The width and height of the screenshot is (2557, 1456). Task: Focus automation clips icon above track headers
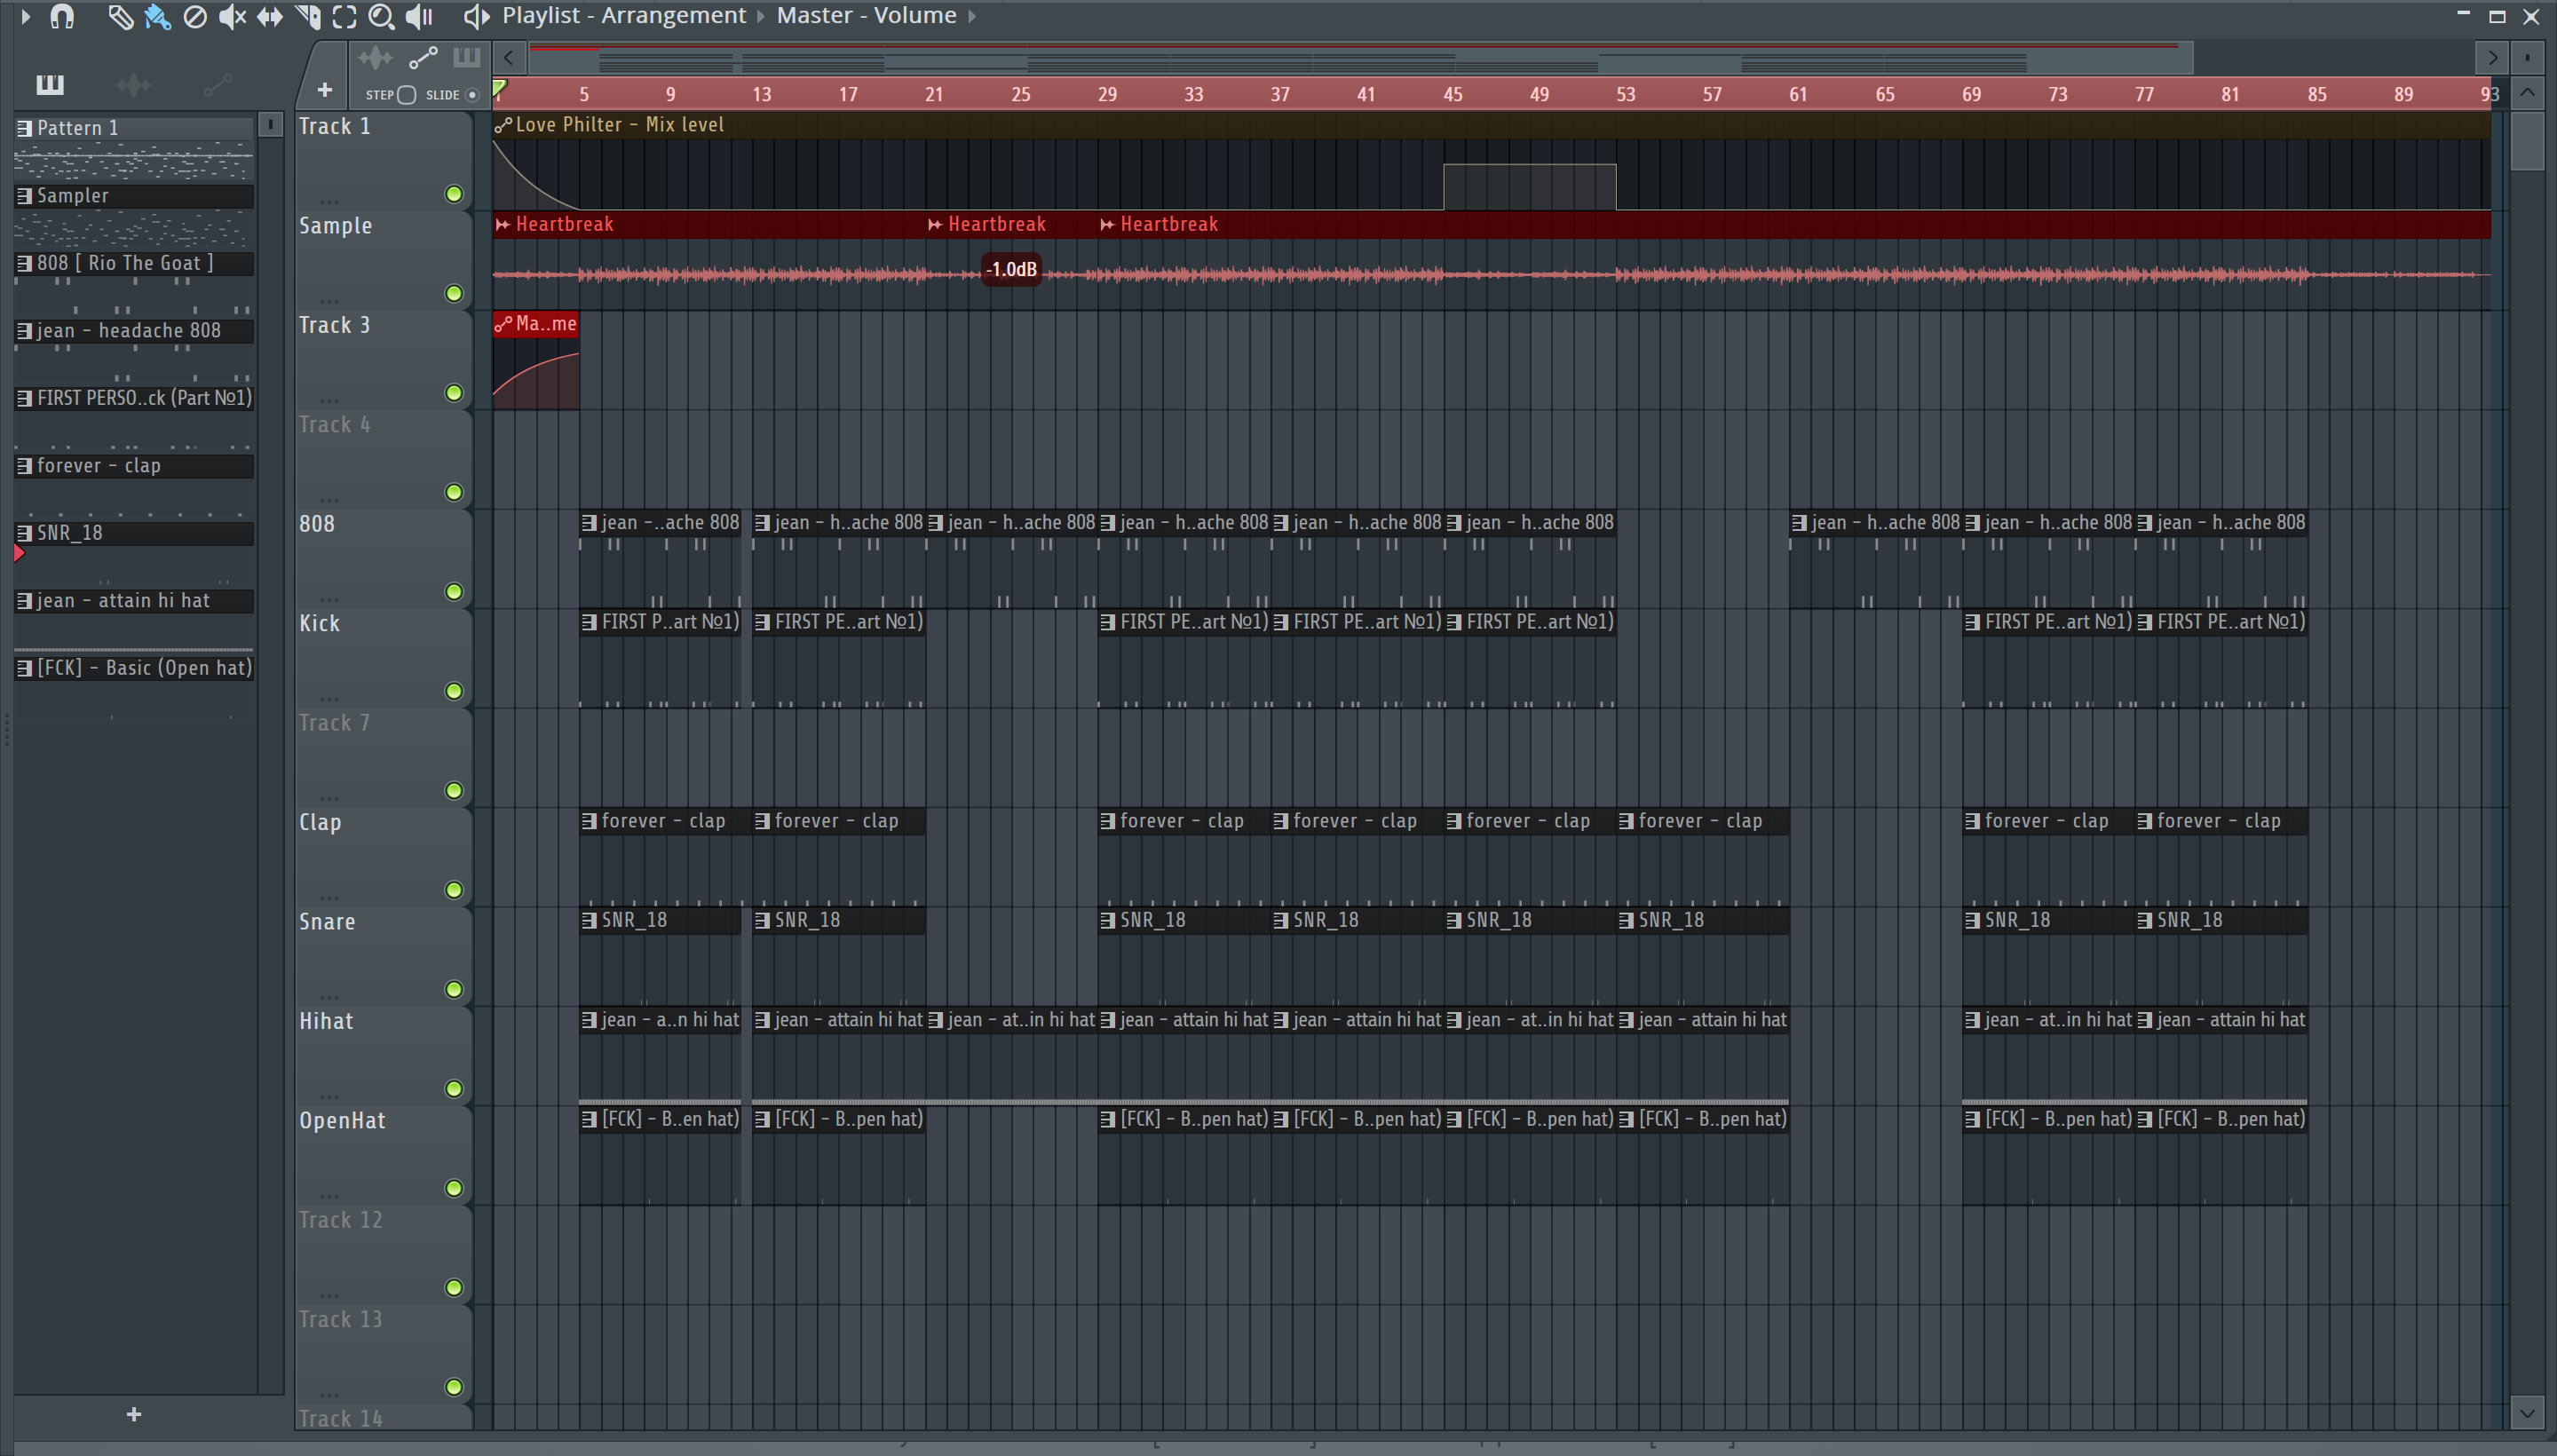tap(423, 58)
